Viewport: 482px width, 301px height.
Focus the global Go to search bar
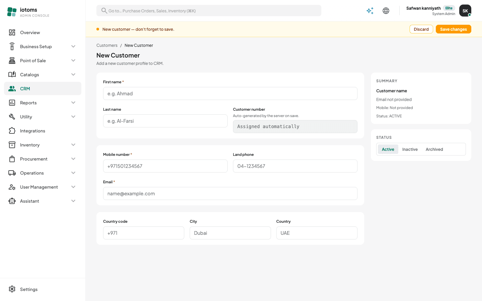click(209, 11)
